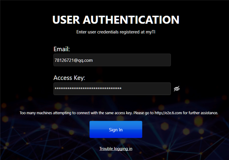The height and width of the screenshot is (160, 229).
Task: Click the masked asterisks in Access Key
Action: click(88, 88)
